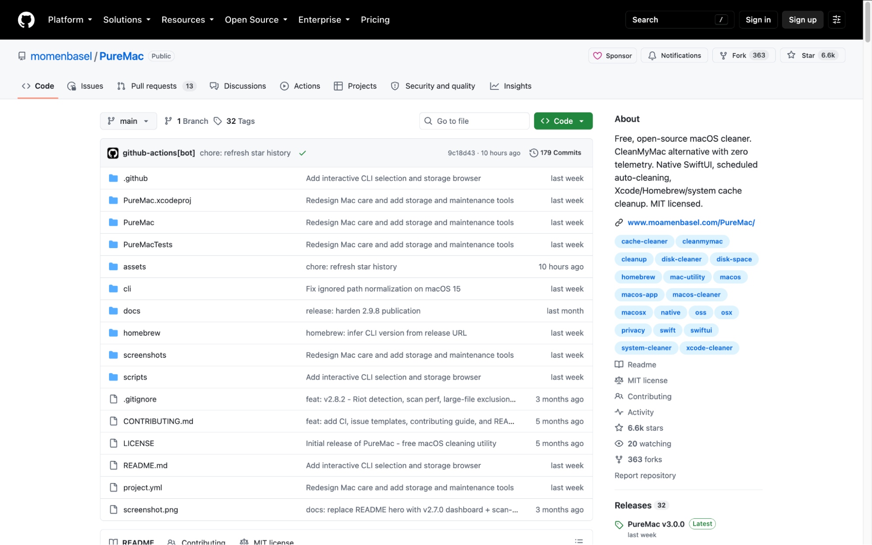The height and width of the screenshot is (545, 872).
Task: Open the Platform dropdown menu
Action: (70, 20)
